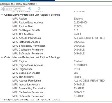Image resolution: width=112 pixels, height=103 pixels.
Task: Edit base address 0x30040000
Action: [x=81, y=65]
